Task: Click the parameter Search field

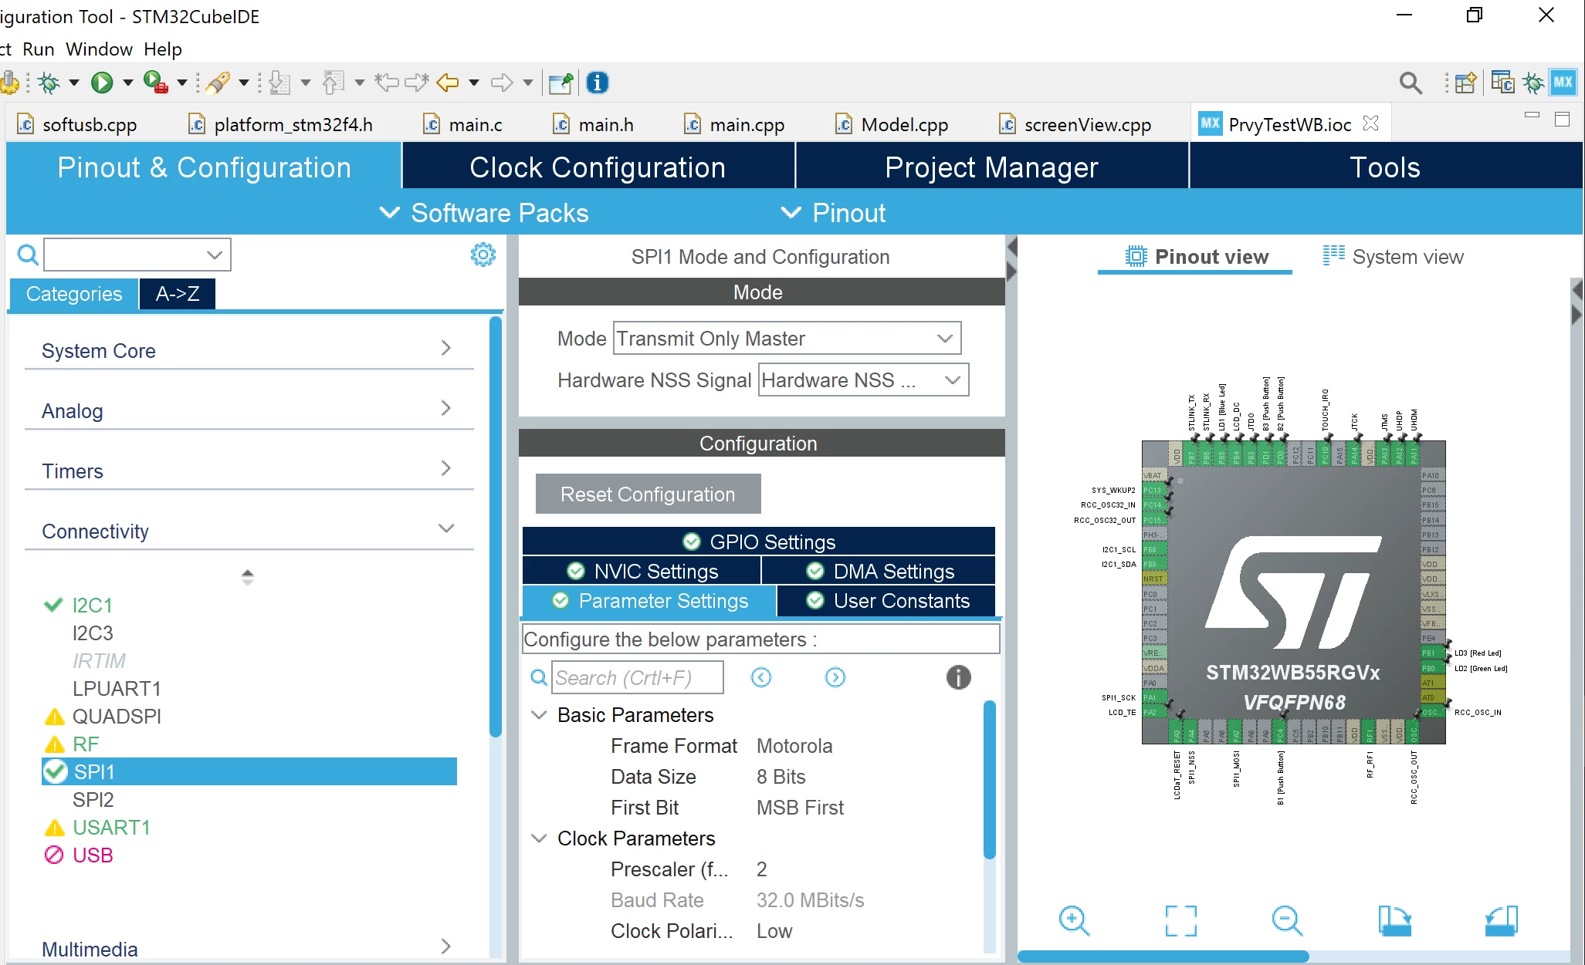Action: (638, 677)
